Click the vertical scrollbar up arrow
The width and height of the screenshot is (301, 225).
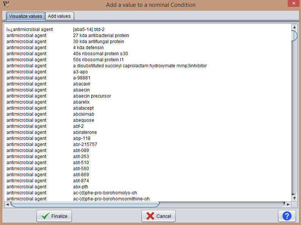coord(294,27)
